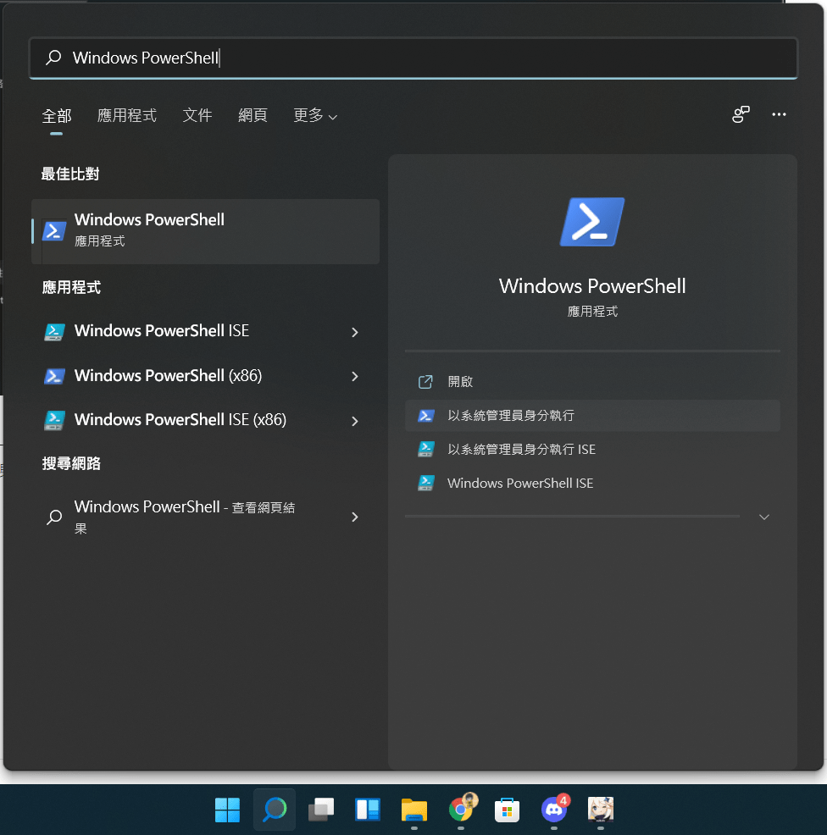Expand Windows PowerShell (x86) result arrow
The height and width of the screenshot is (835, 827).
click(355, 376)
